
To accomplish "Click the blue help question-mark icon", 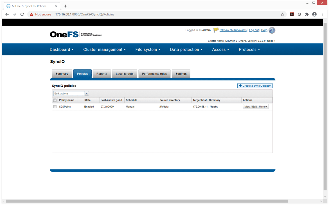I will (272, 30).
